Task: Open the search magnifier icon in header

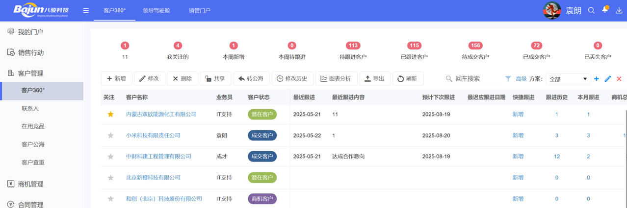Action: (591, 10)
